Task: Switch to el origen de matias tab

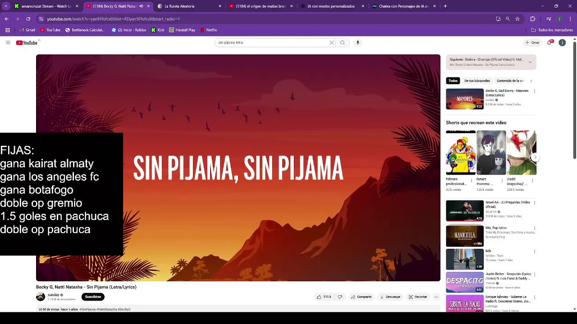Action: point(261,6)
